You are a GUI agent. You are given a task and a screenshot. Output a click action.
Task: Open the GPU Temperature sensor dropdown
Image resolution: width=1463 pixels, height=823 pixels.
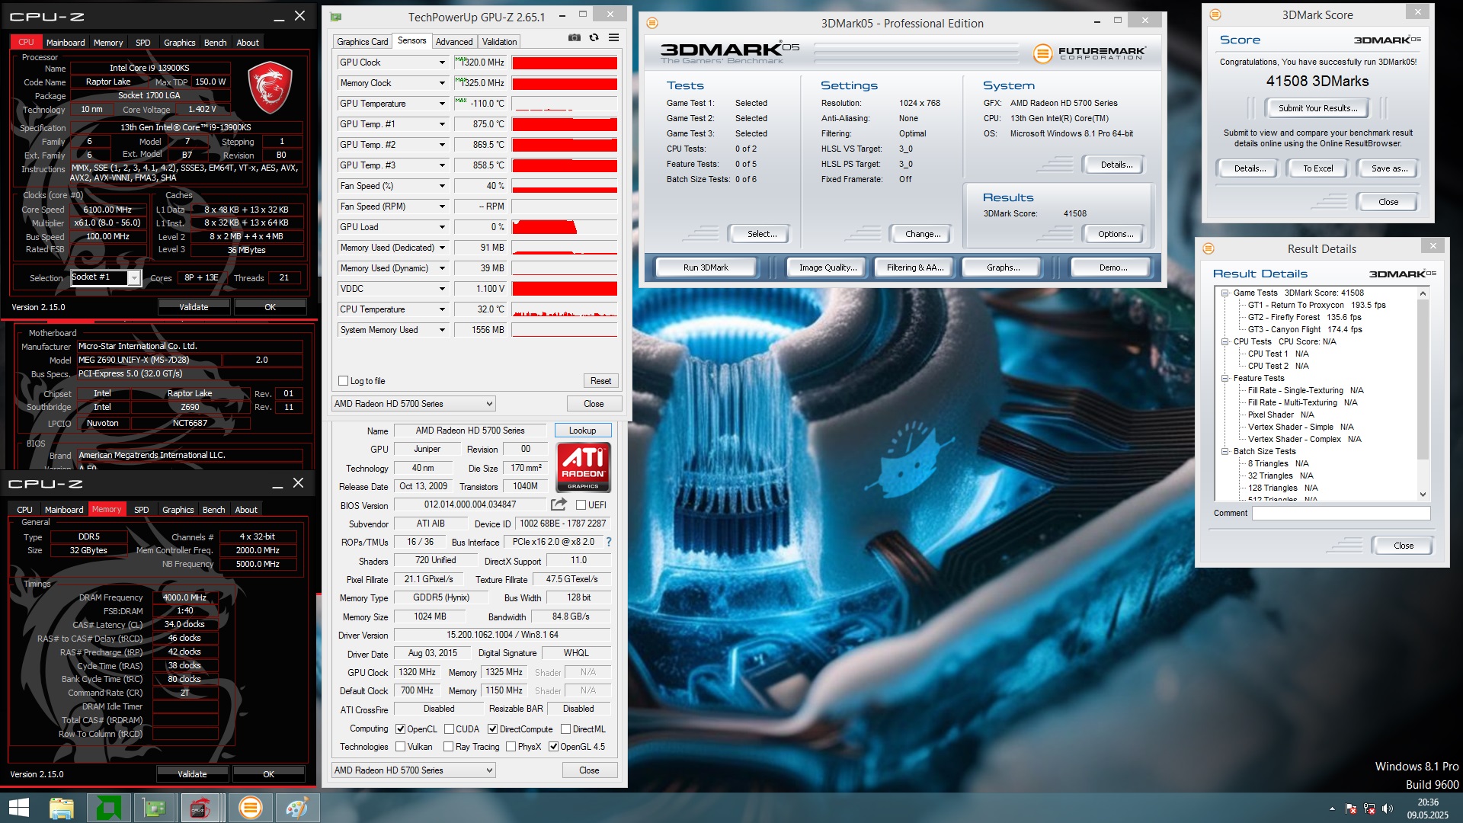(x=441, y=104)
